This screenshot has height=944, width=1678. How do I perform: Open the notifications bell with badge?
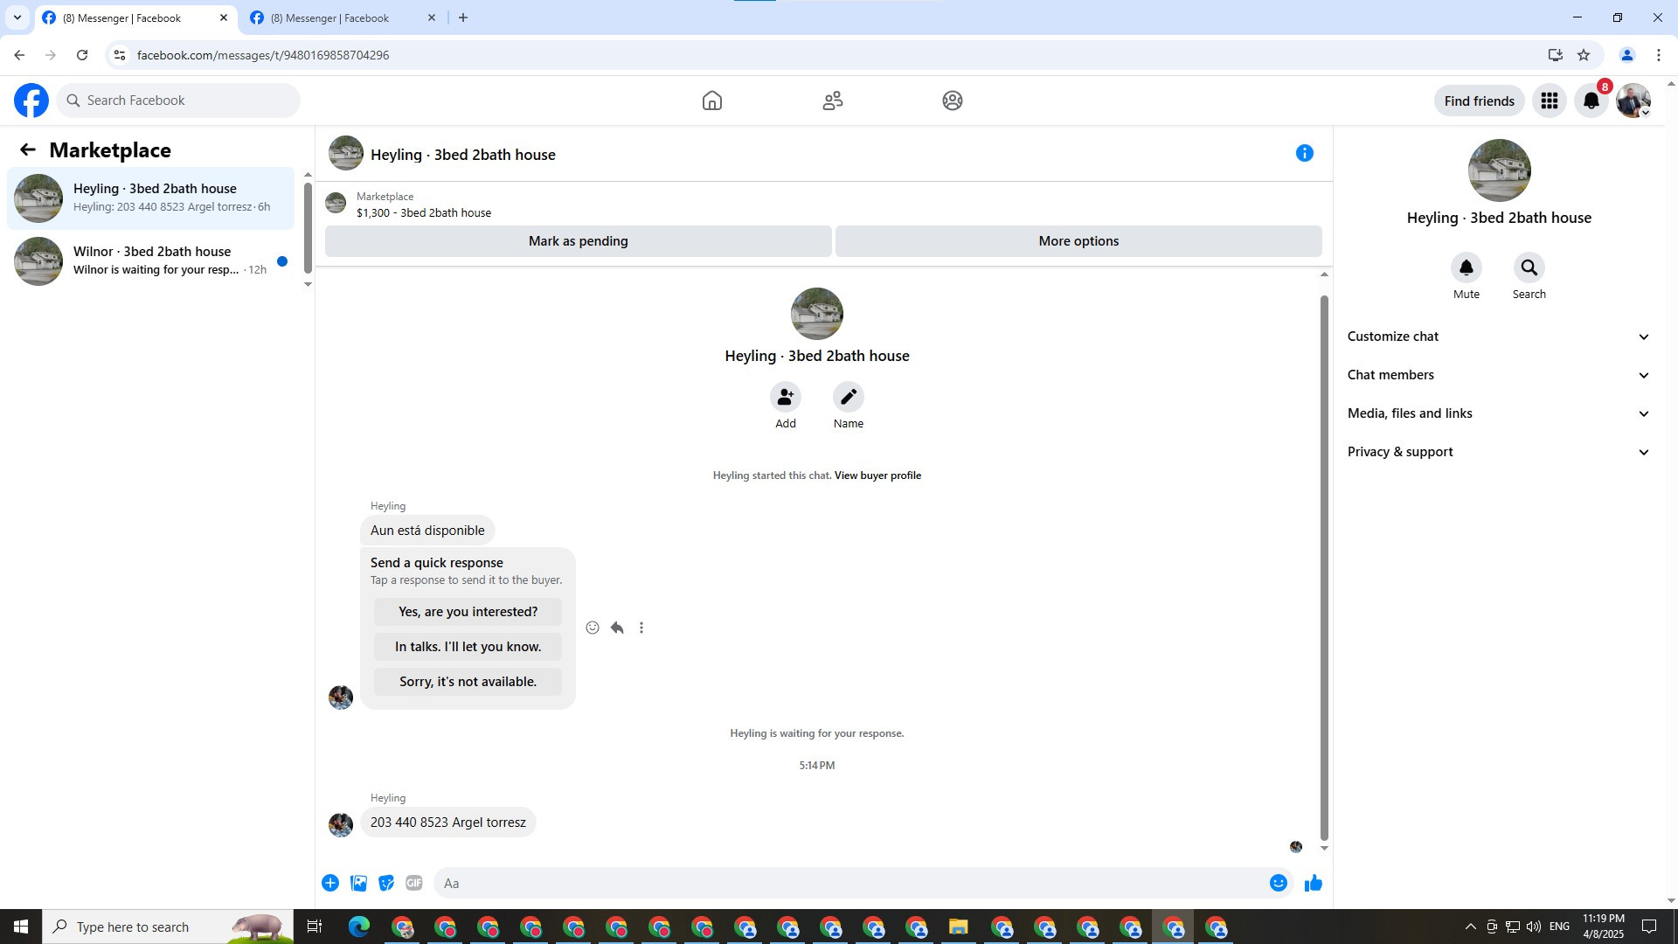coord(1591,101)
